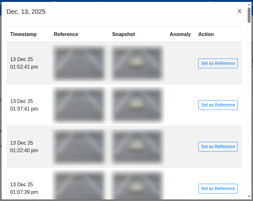Click the Reference column header
The width and height of the screenshot is (253, 201).
coord(66,34)
